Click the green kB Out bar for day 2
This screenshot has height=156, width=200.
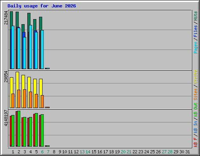pos(19,129)
